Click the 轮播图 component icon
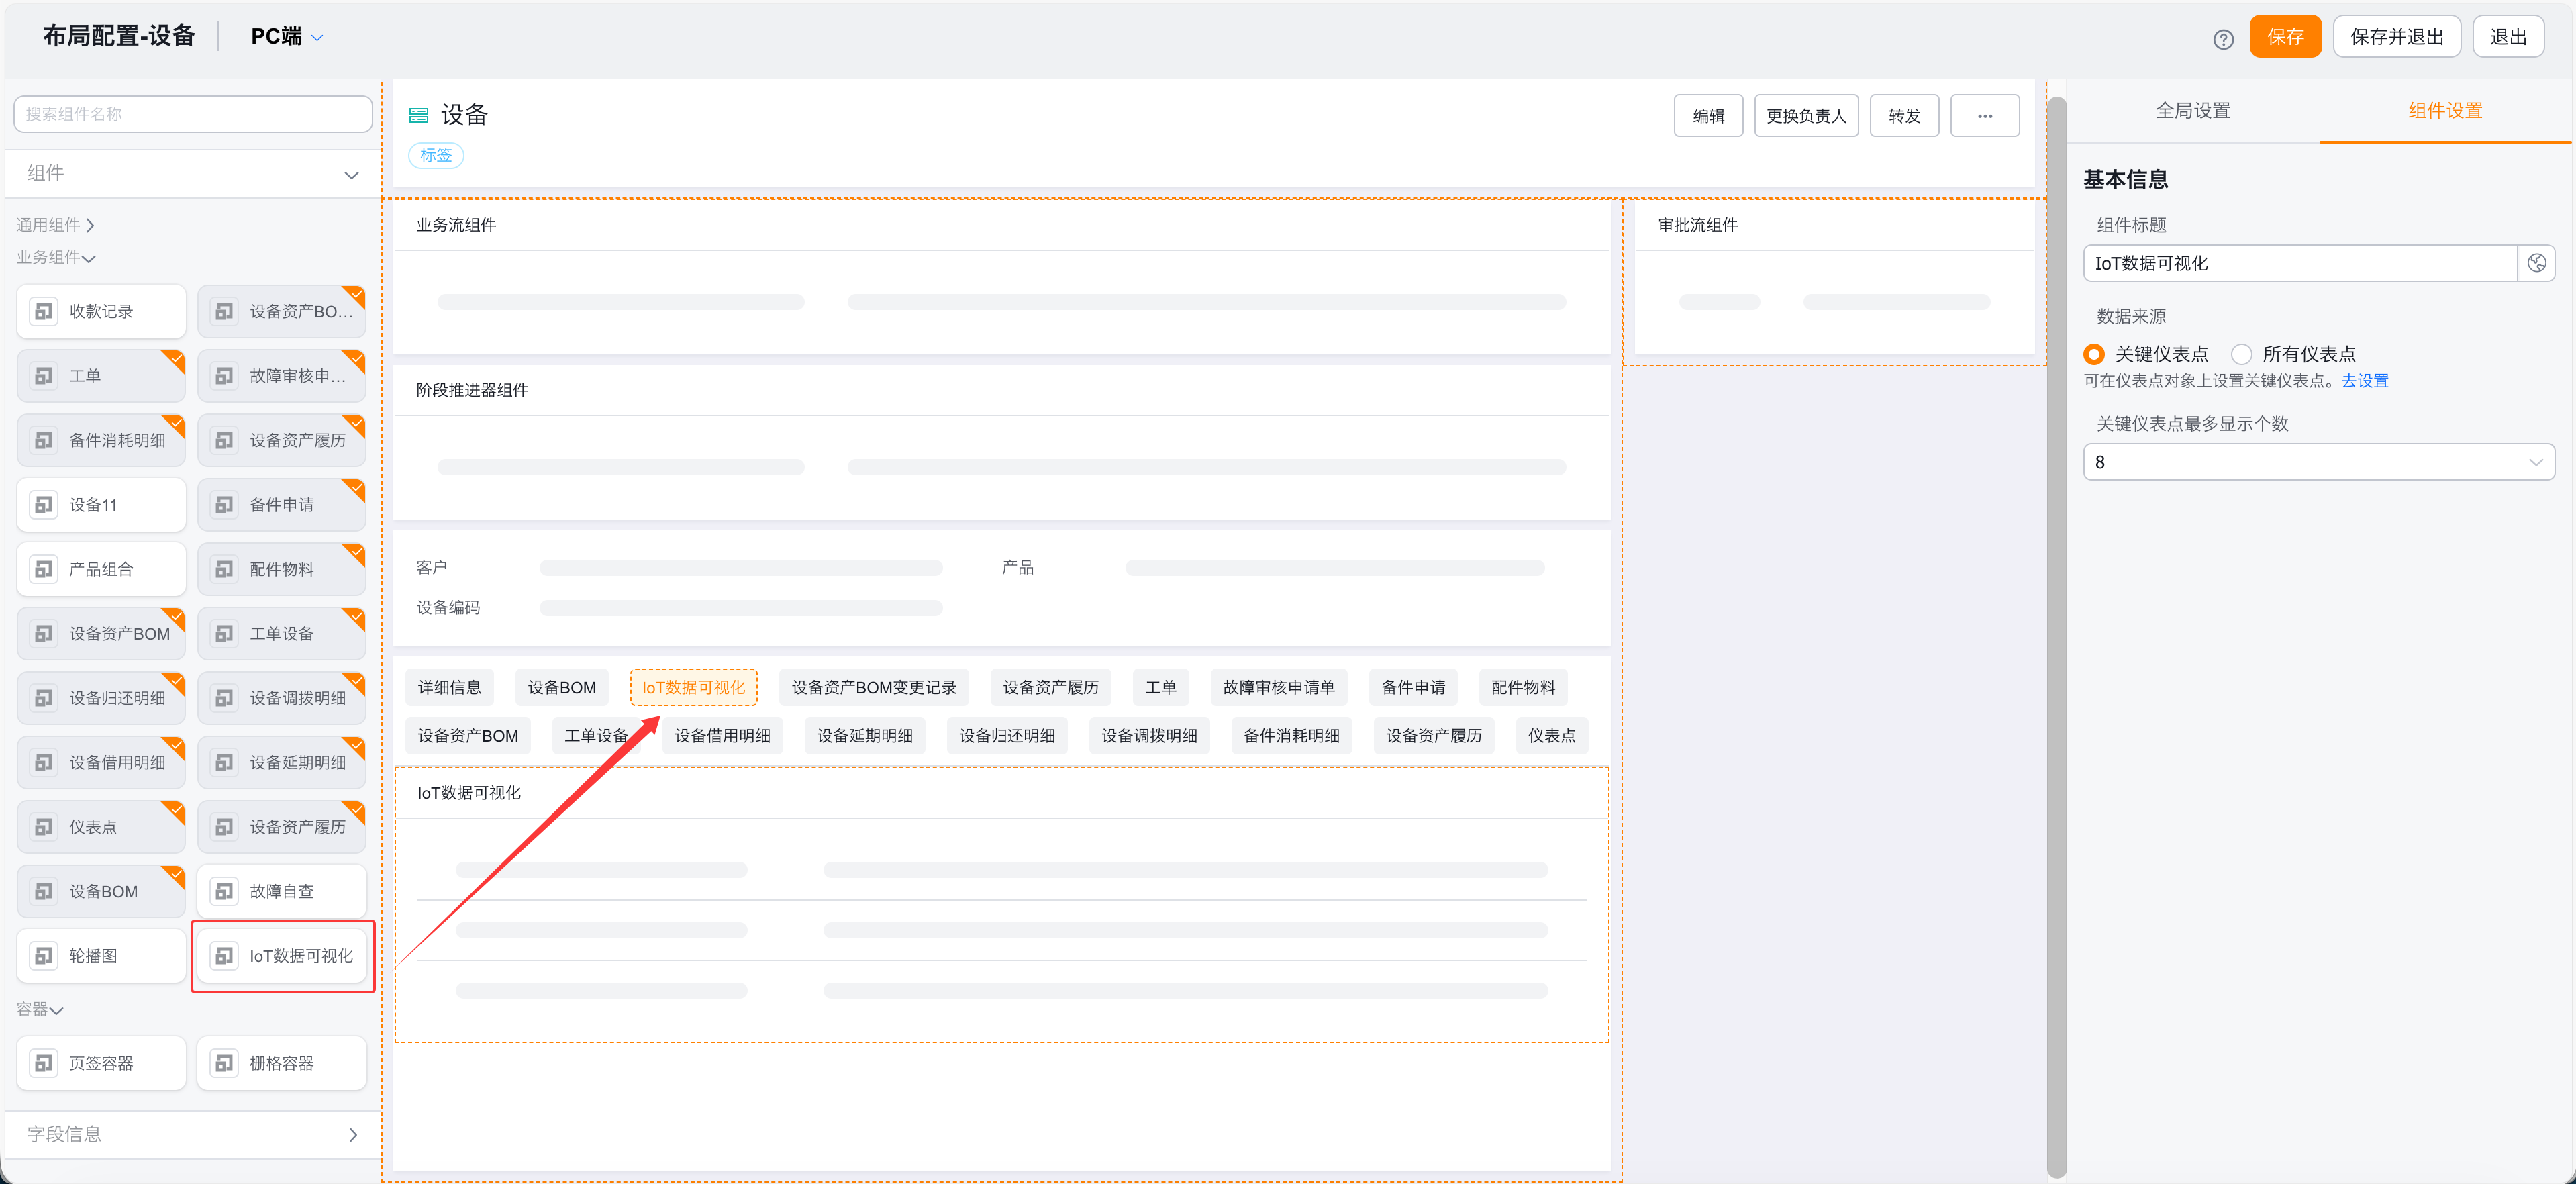 coord(44,955)
